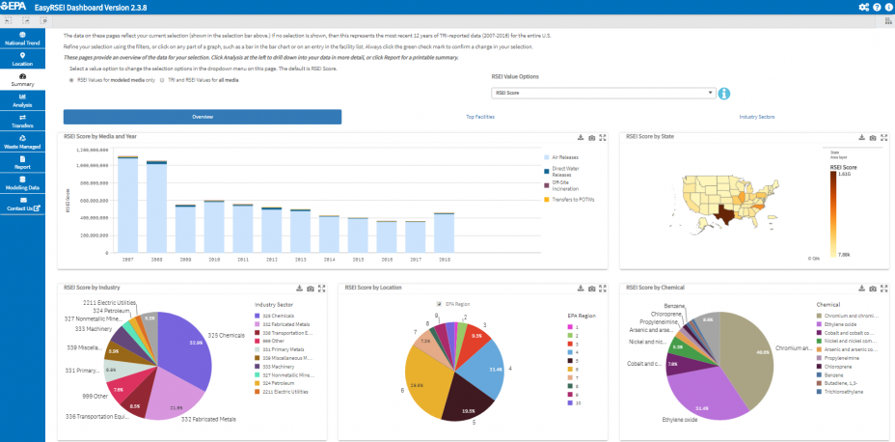The height and width of the screenshot is (442, 895).
Task: Click the step back selection icon
Action: (9, 21)
